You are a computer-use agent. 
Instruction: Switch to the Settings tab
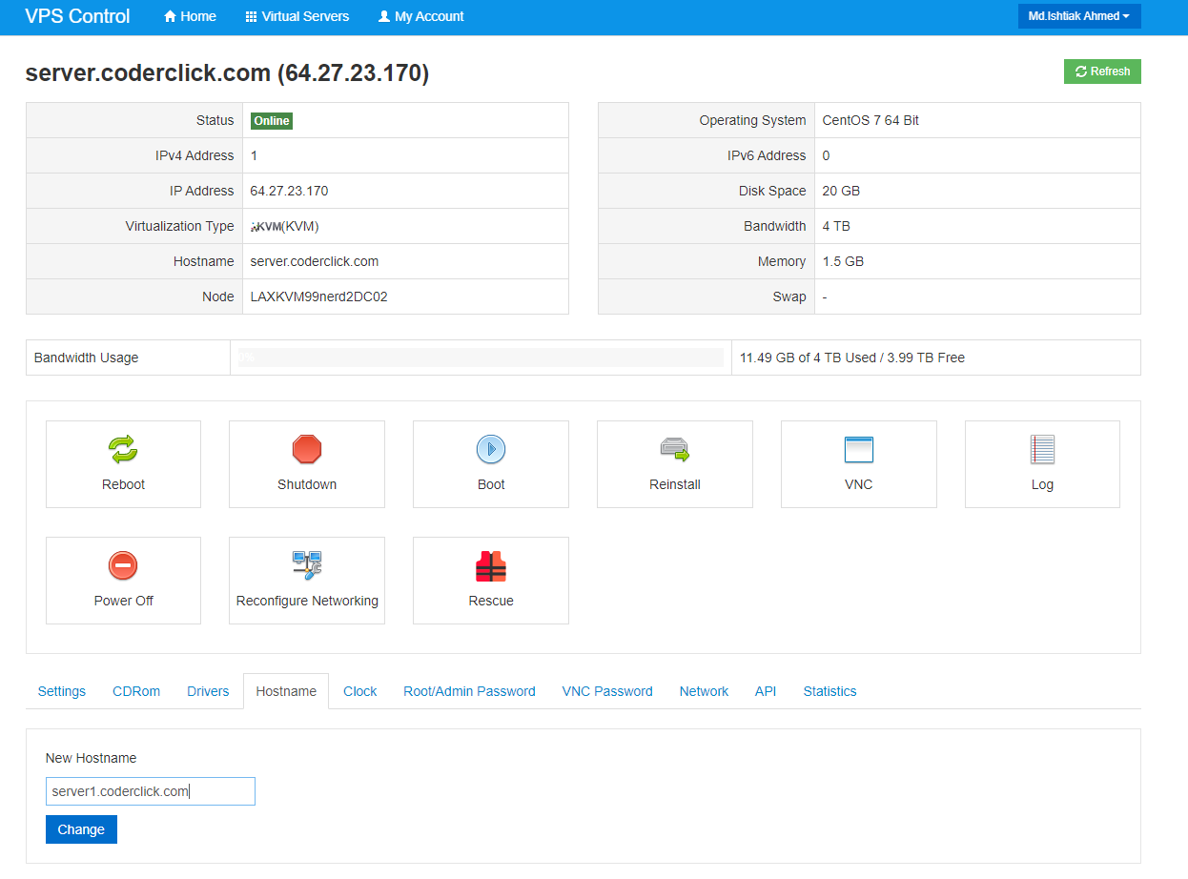pyautogui.click(x=62, y=691)
